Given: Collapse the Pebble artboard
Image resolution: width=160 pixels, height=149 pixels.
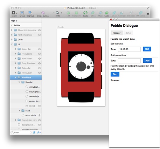Looking at the screenshot, I should pos(12,25).
